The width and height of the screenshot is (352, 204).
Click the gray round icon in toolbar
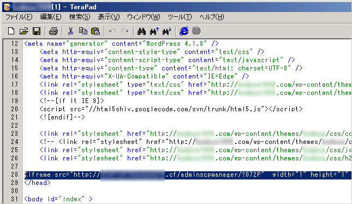pos(196,31)
